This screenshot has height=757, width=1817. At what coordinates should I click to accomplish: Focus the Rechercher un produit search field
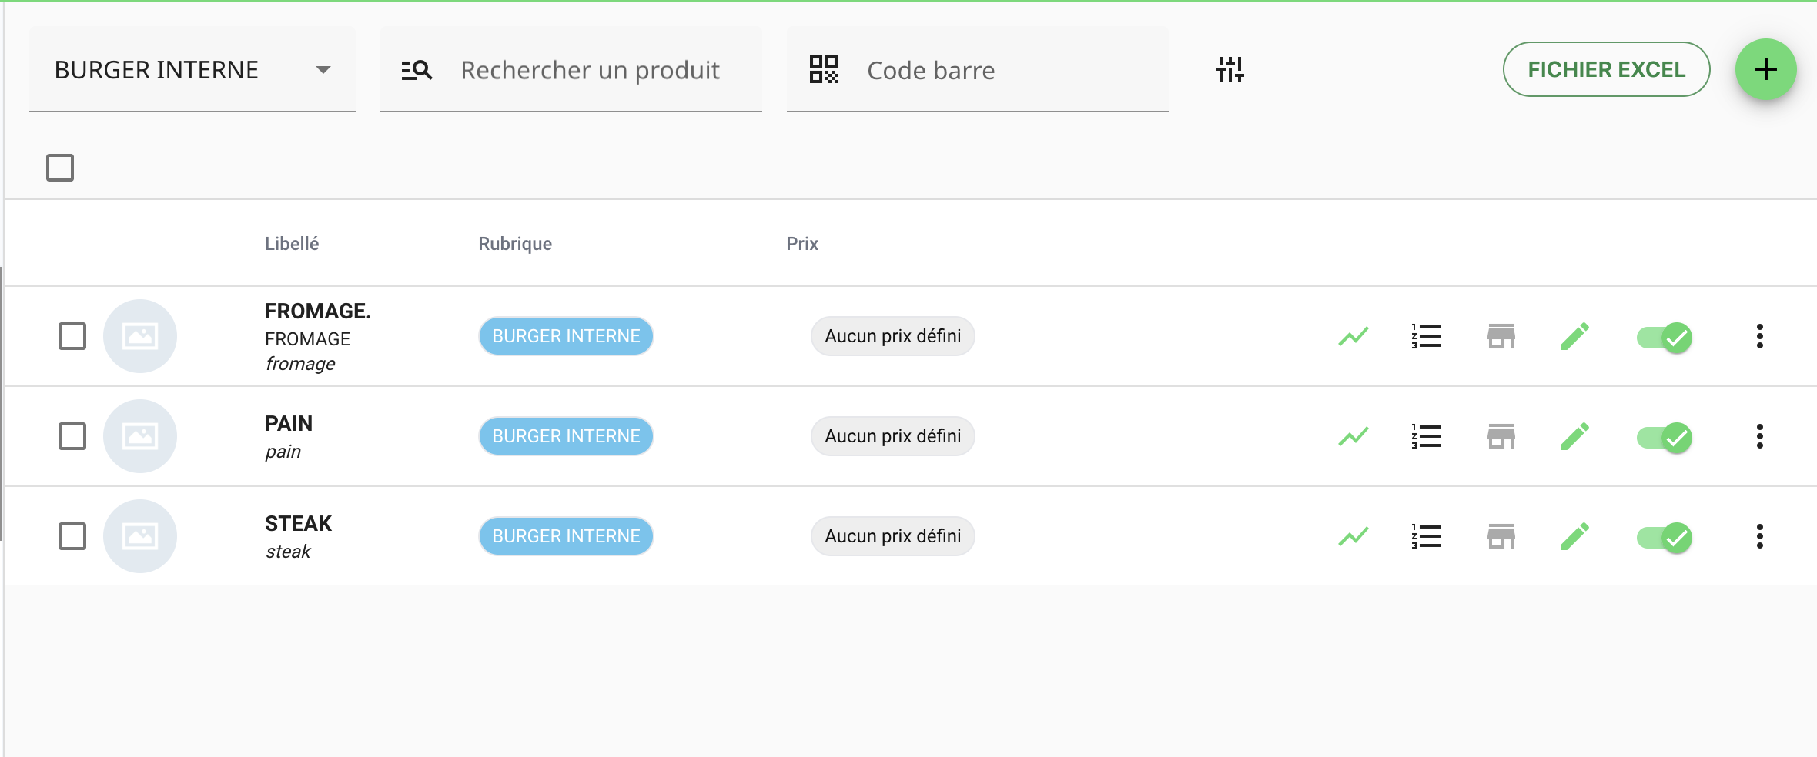point(590,70)
